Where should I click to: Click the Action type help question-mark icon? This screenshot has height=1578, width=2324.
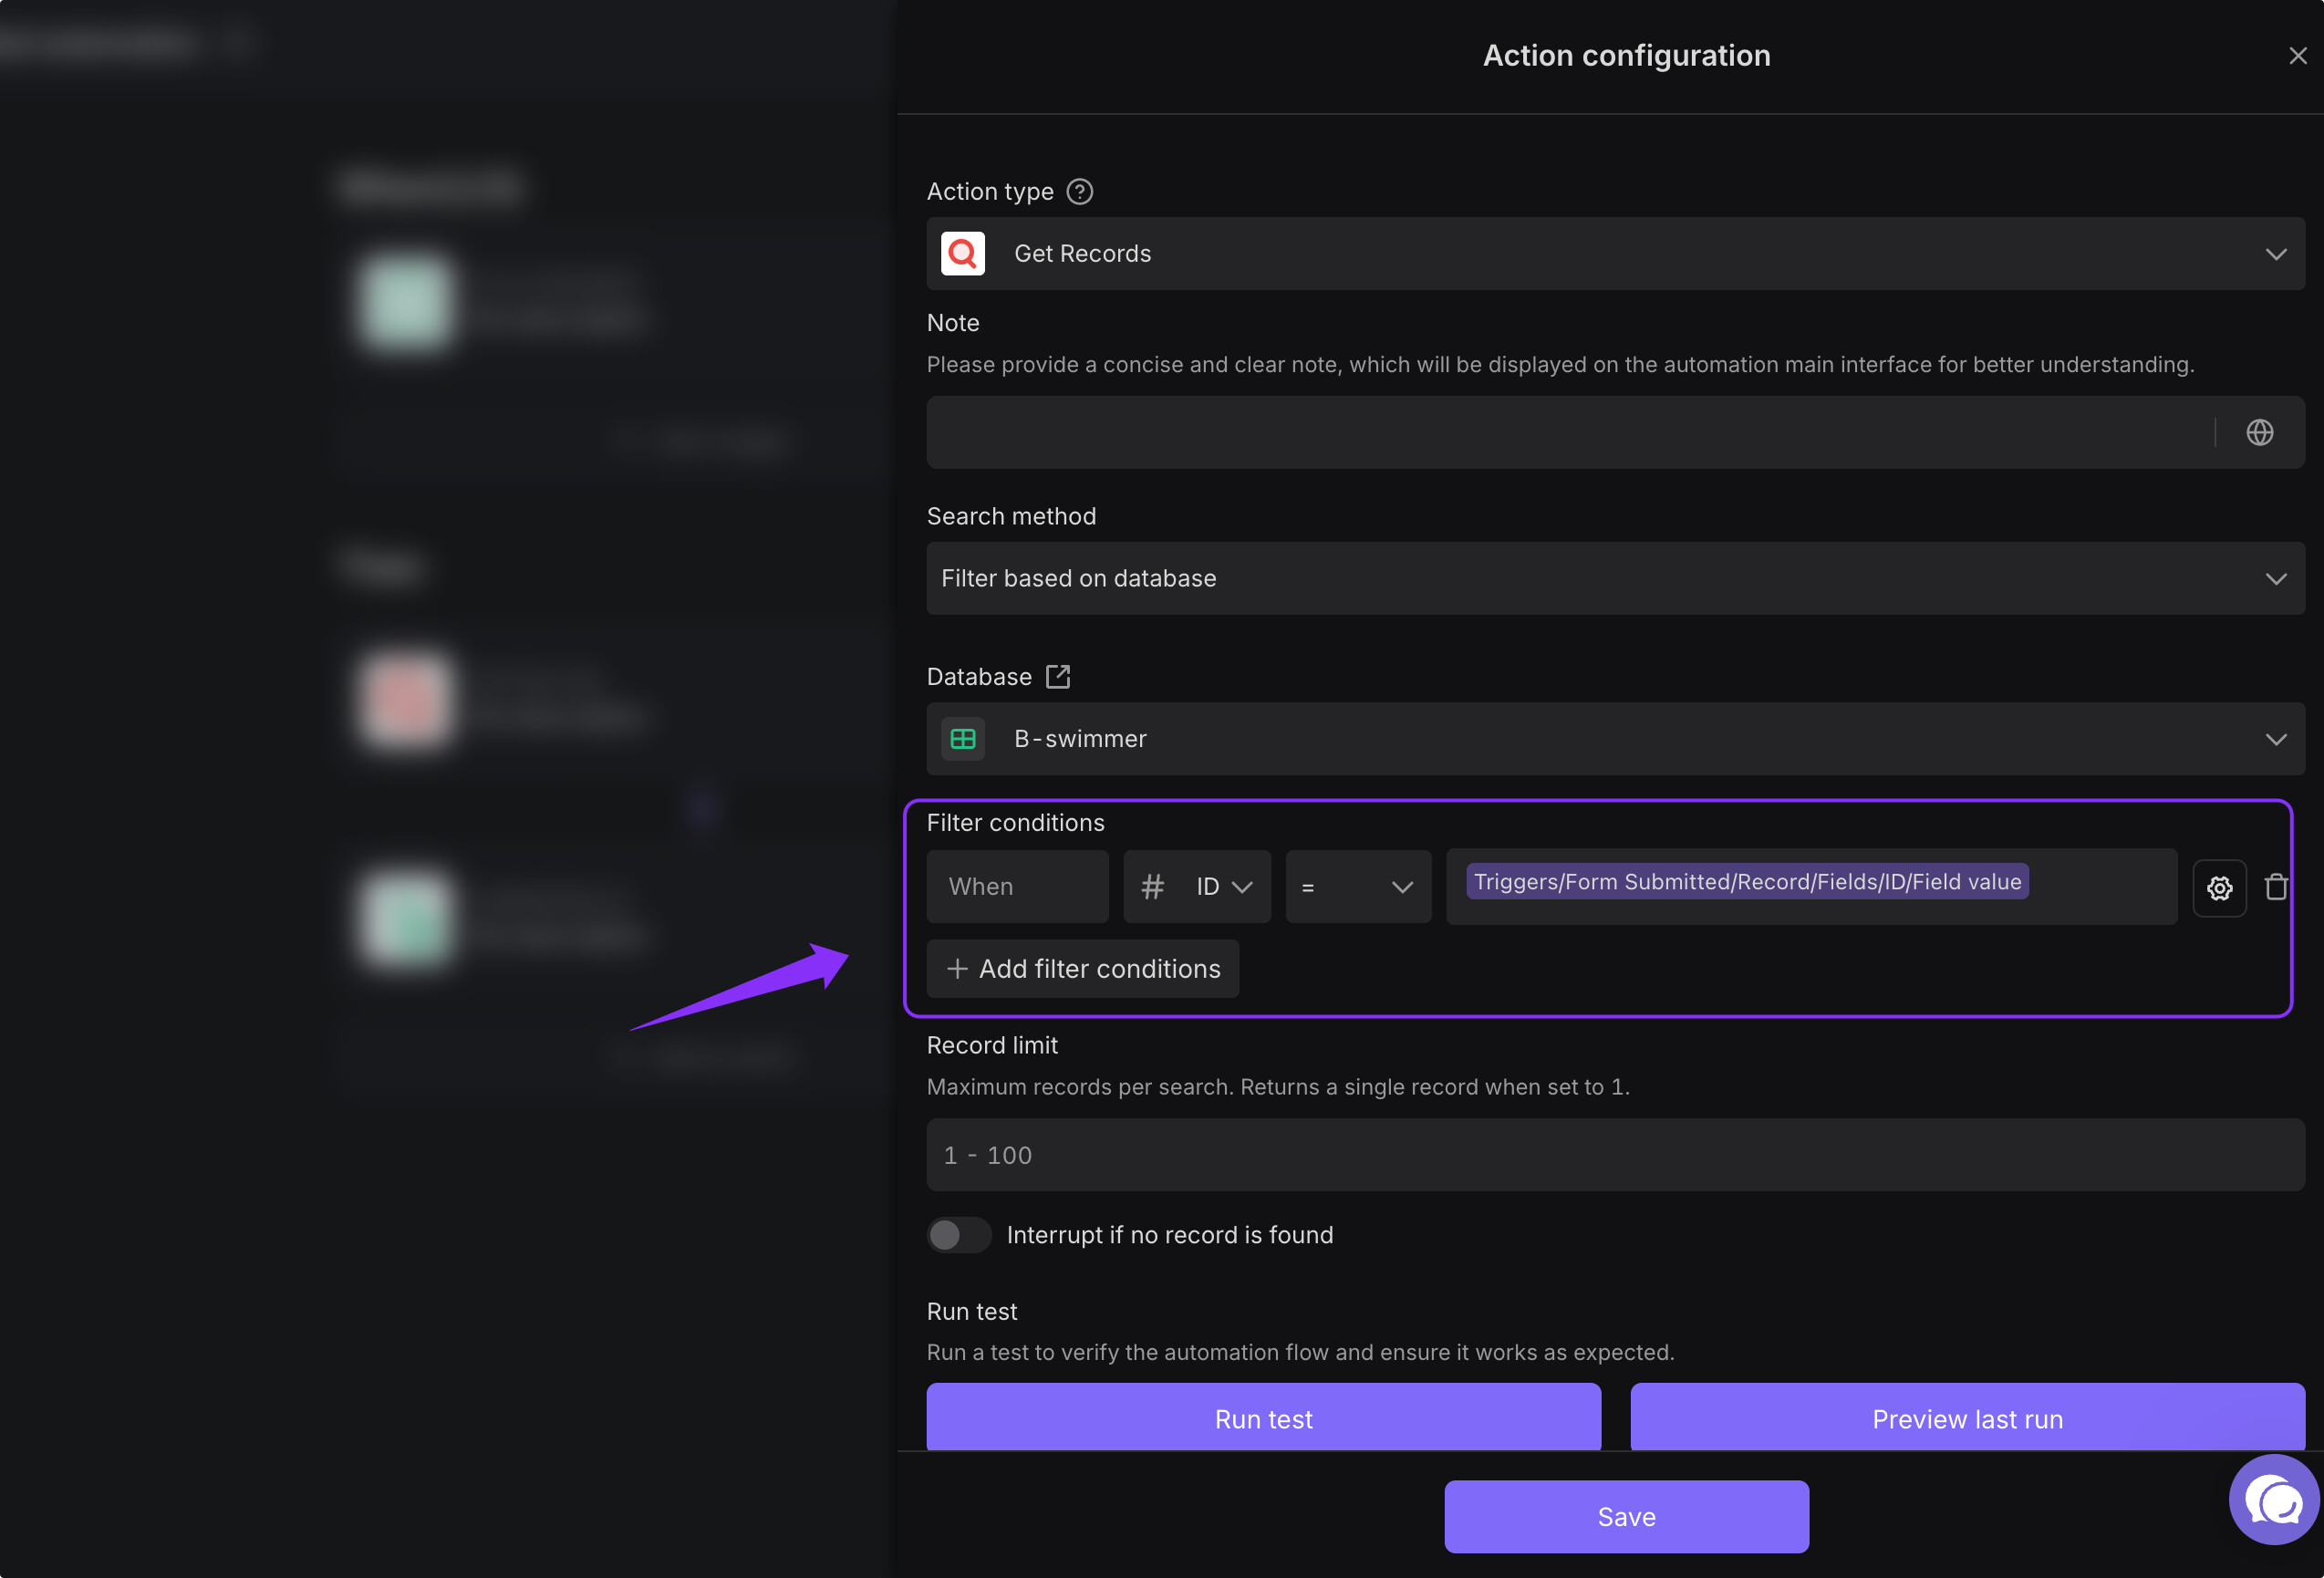1079,191
